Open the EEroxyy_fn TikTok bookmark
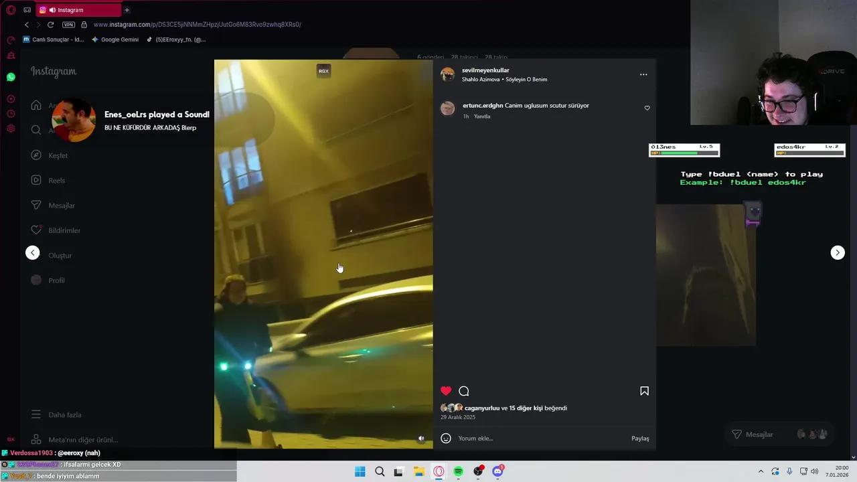Screen dimensions: 857x482 click(x=176, y=39)
